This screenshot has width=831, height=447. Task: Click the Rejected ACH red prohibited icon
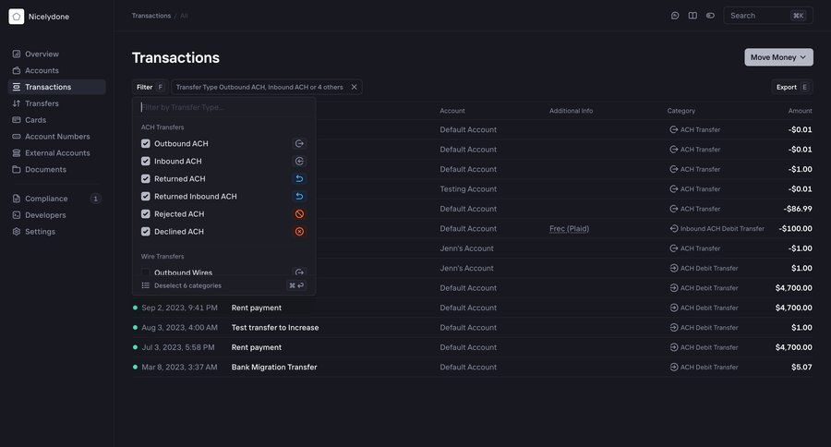pyautogui.click(x=299, y=213)
